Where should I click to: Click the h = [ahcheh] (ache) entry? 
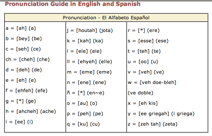[x=31, y=111]
